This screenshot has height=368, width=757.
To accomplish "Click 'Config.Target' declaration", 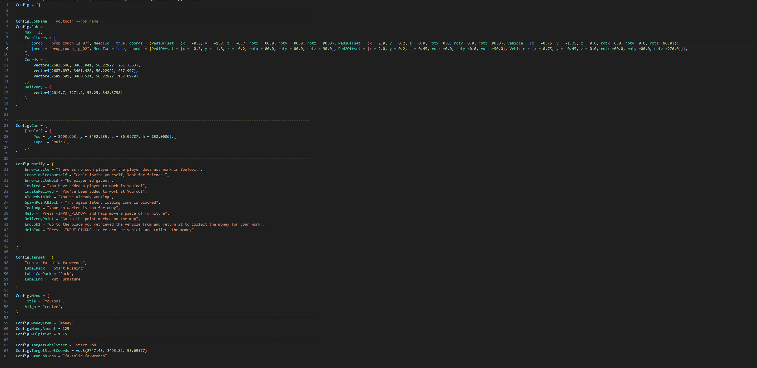I will pyautogui.click(x=30, y=257).
